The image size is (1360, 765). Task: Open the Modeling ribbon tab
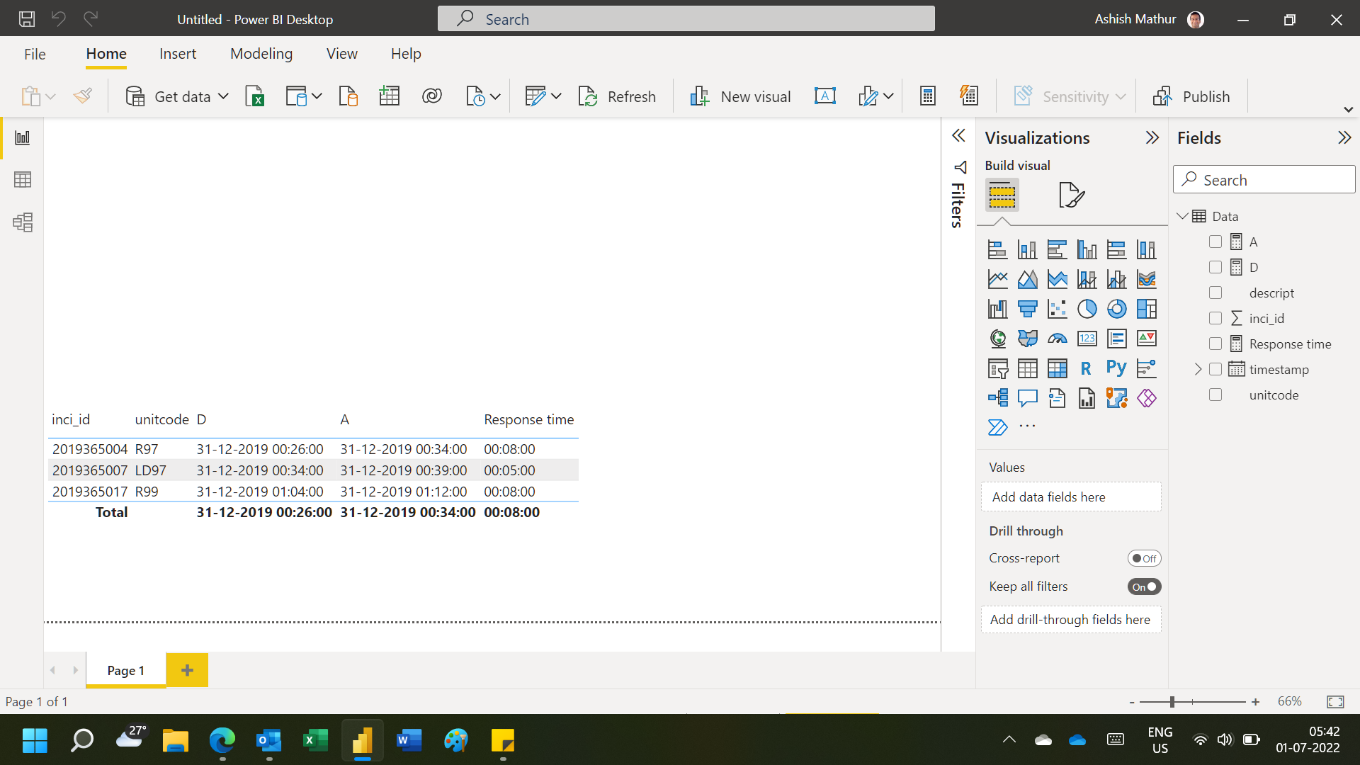click(x=261, y=54)
